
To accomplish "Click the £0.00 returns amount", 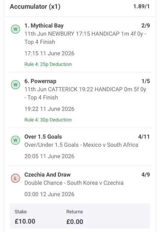I will coord(75,222).
